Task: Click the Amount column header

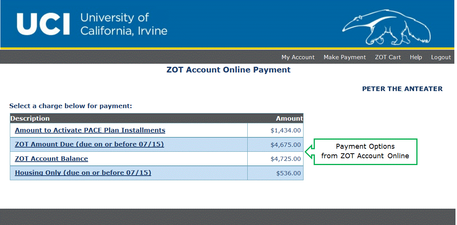Action: point(289,118)
